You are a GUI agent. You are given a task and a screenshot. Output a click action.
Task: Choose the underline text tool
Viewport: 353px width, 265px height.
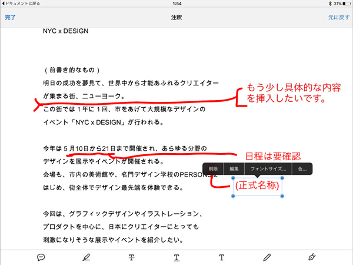click(x=176, y=257)
